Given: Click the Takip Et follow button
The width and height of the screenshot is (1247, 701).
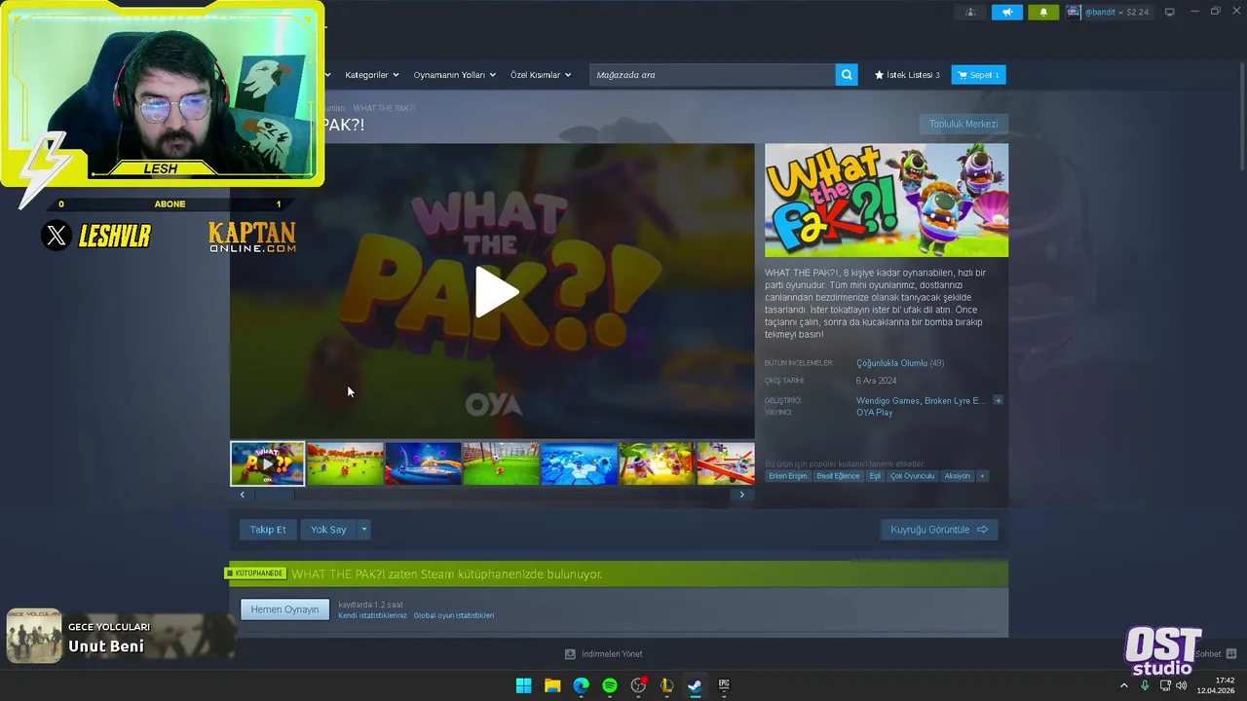Looking at the screenshot, I should pyautogui.click(x=268, y=530).
